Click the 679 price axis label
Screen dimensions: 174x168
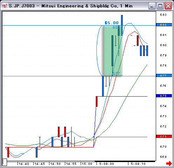click(x=163, y=55)
